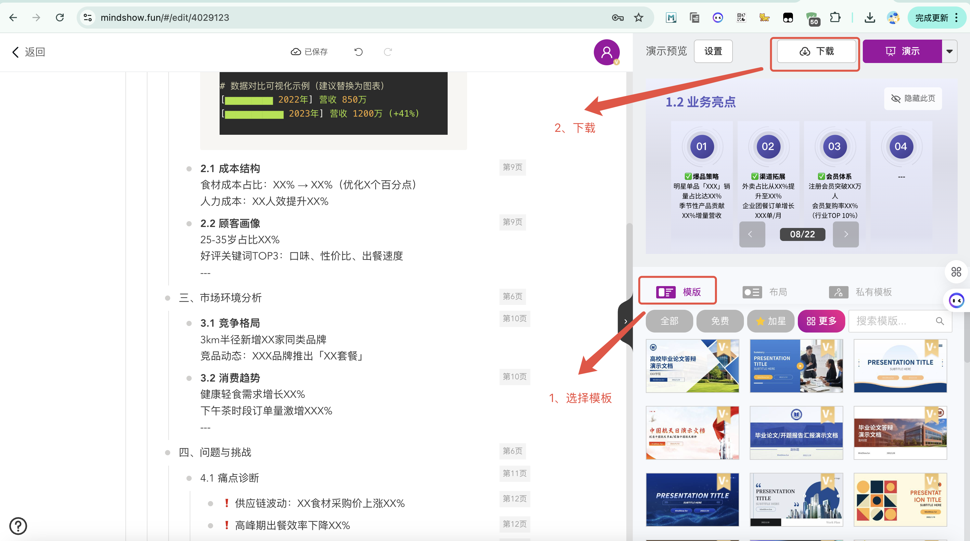Collapse the right panel with side chevron

(625, 321)
